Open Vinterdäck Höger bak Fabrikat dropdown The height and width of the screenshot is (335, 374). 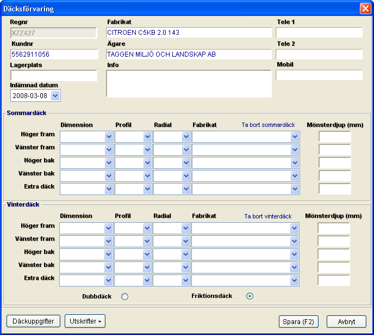(294, 254)
